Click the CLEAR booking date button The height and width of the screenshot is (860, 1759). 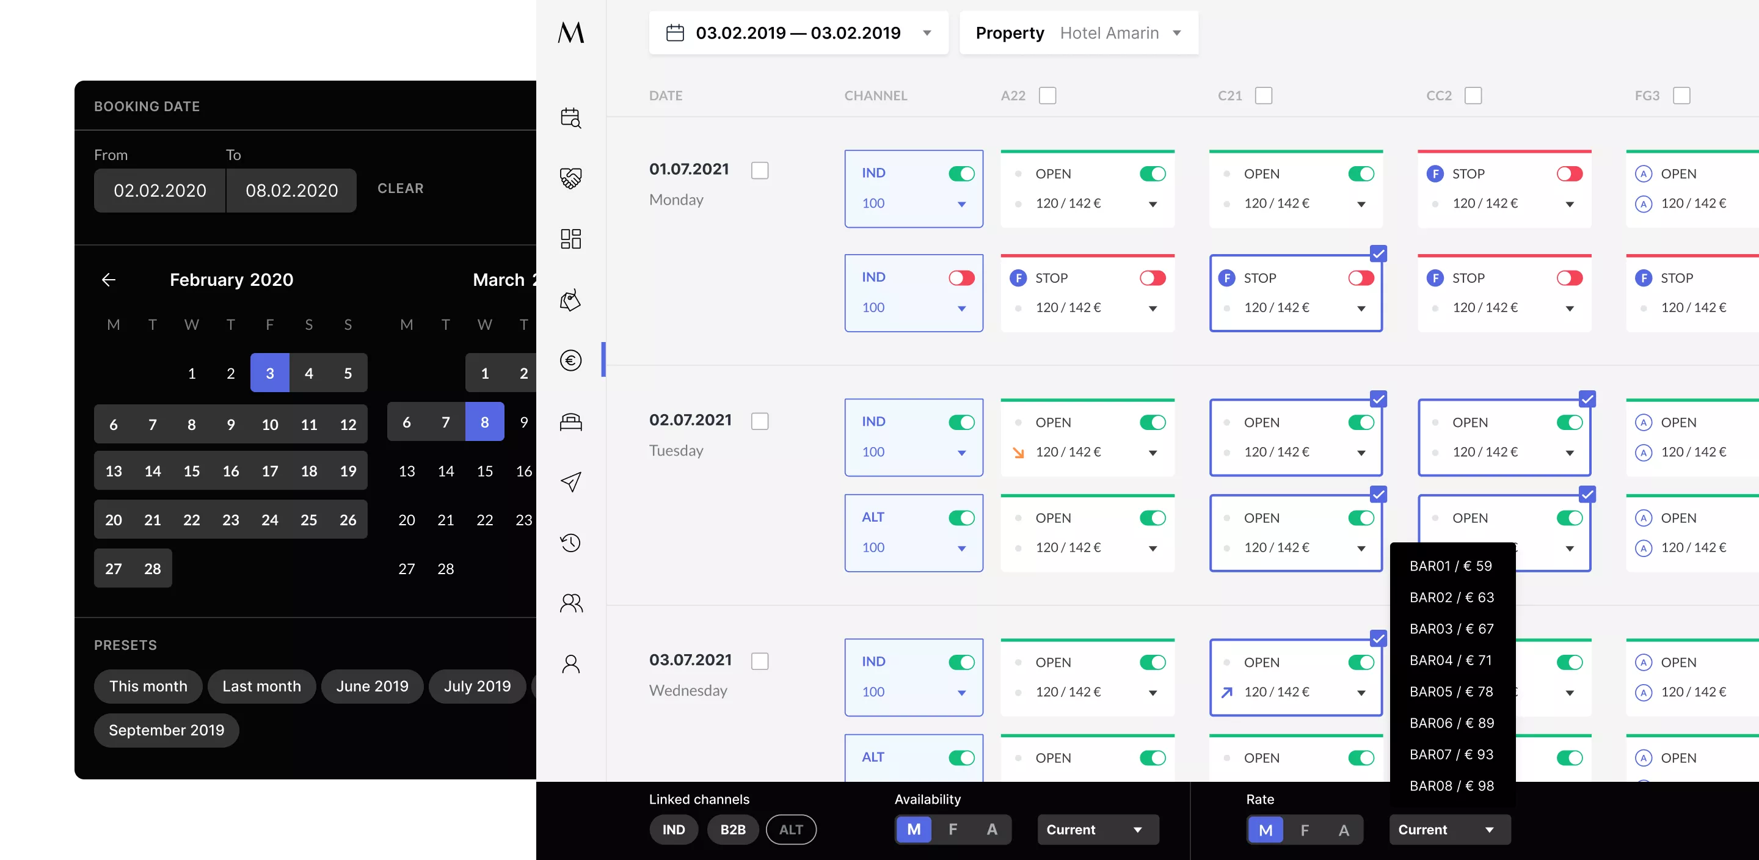400,189
